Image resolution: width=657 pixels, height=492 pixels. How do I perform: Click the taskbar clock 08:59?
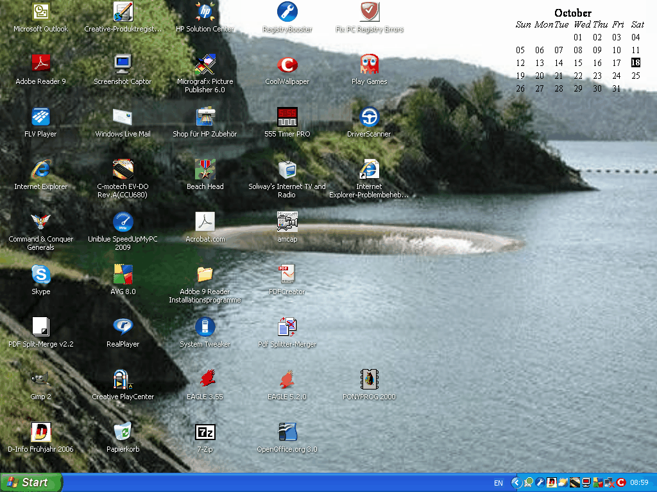point(639,482)
